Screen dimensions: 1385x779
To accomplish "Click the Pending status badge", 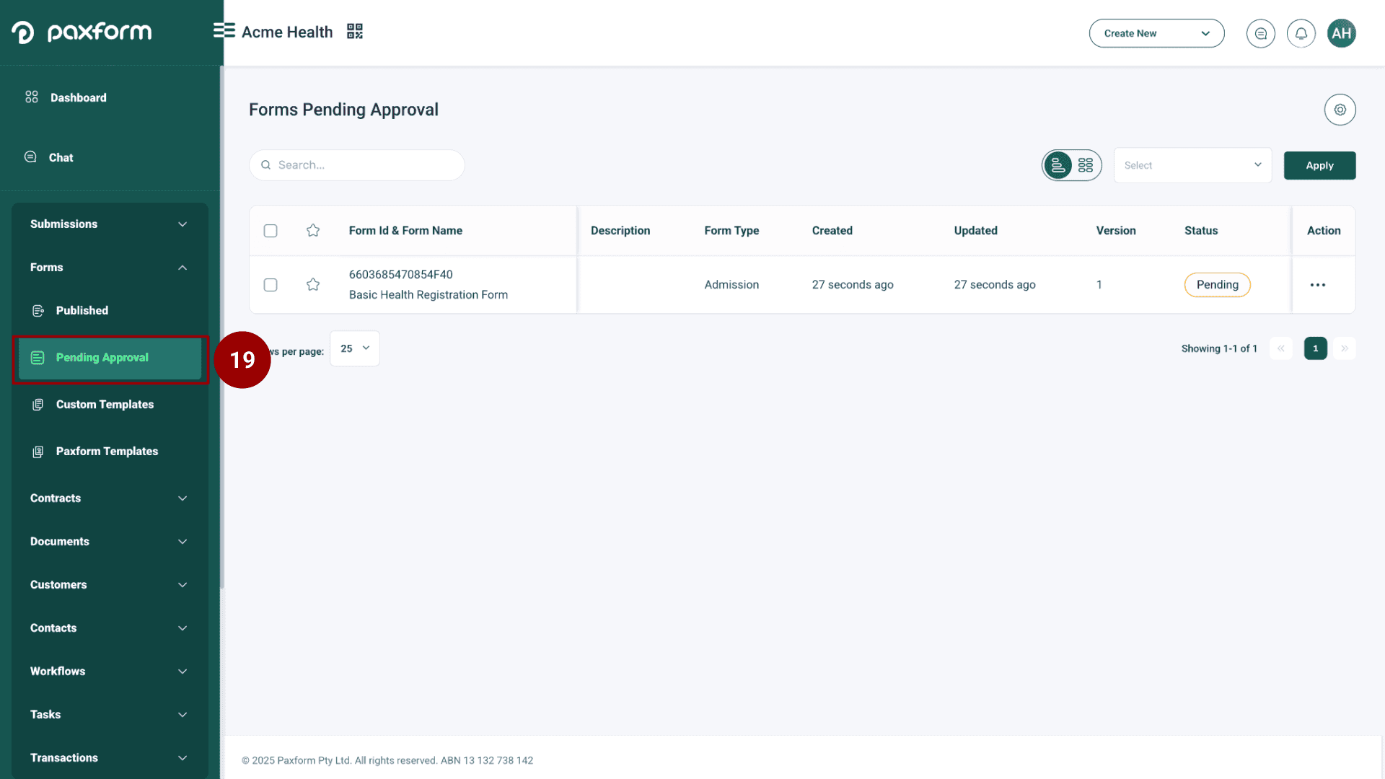I will click(1217, 285).
